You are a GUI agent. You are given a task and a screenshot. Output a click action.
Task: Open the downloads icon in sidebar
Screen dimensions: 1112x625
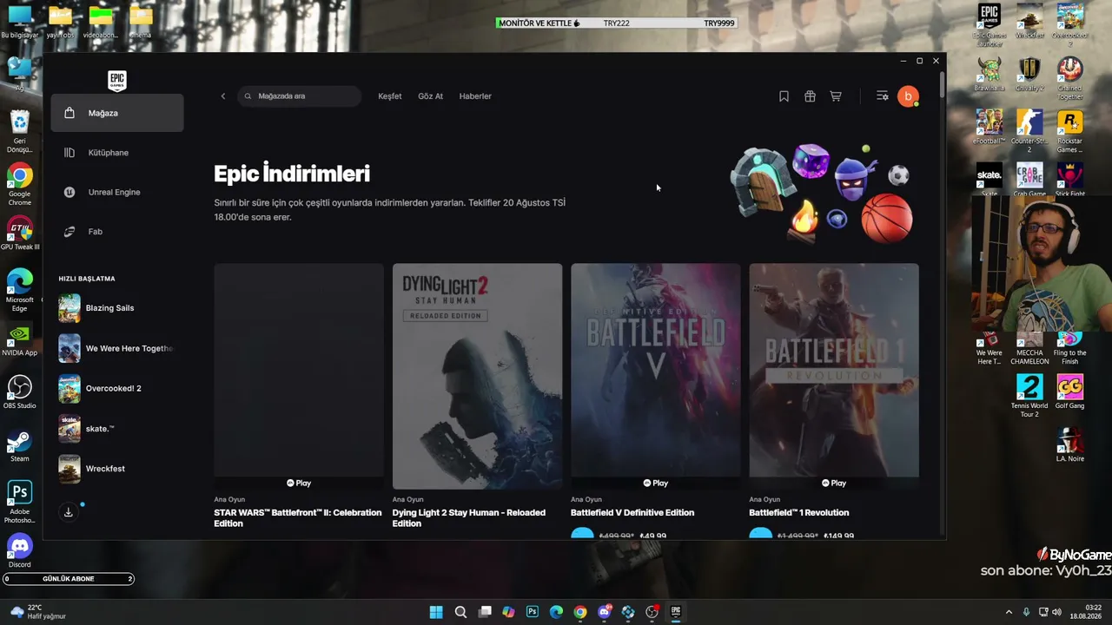coord(69,512)
